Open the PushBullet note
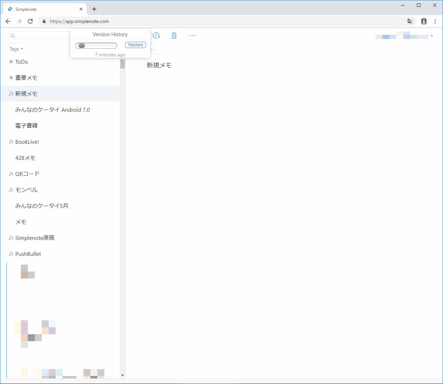The height and width of the screenshot is (384, 443). [60, 254]
